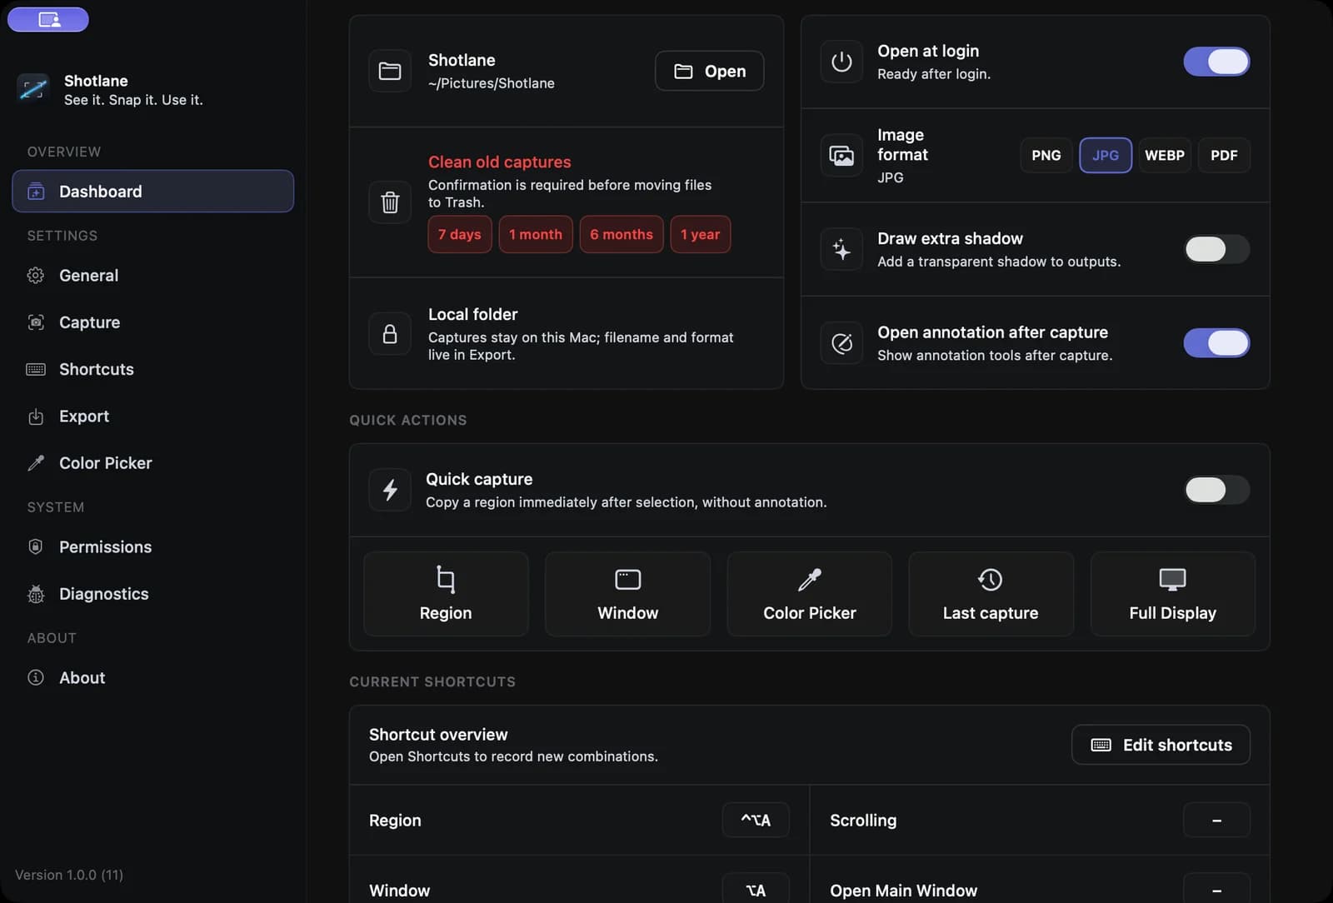The image size is (1333, 903).
Task: Click the ~/Pictures/Shotlane path text
Action: tap(492, 83)
